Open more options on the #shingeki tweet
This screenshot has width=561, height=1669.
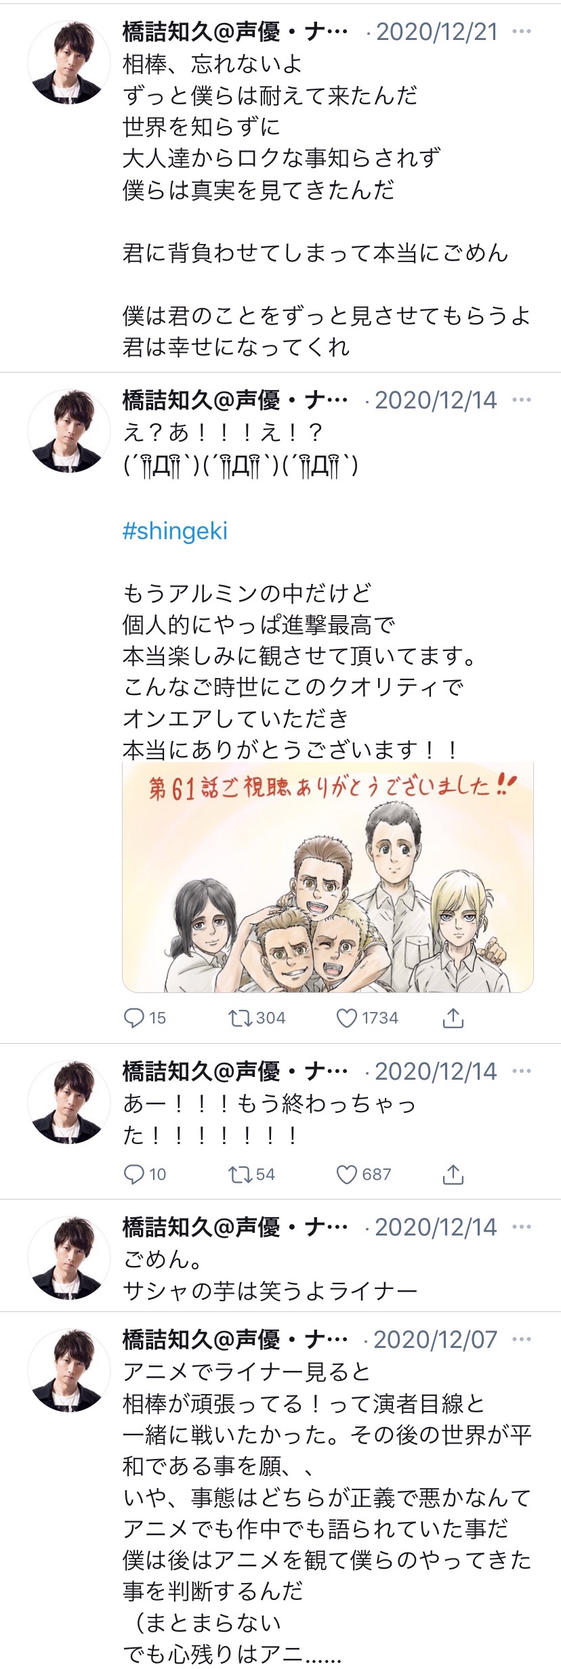pyautogui.click(x=522, y=400)
